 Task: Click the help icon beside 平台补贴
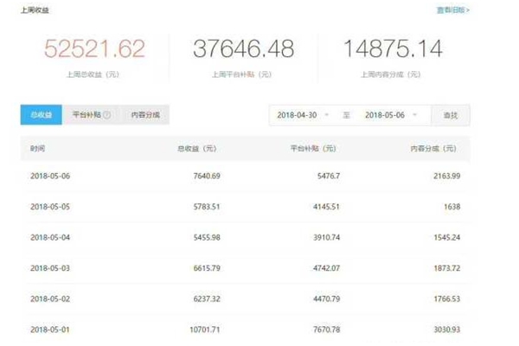tap(107, 115)
